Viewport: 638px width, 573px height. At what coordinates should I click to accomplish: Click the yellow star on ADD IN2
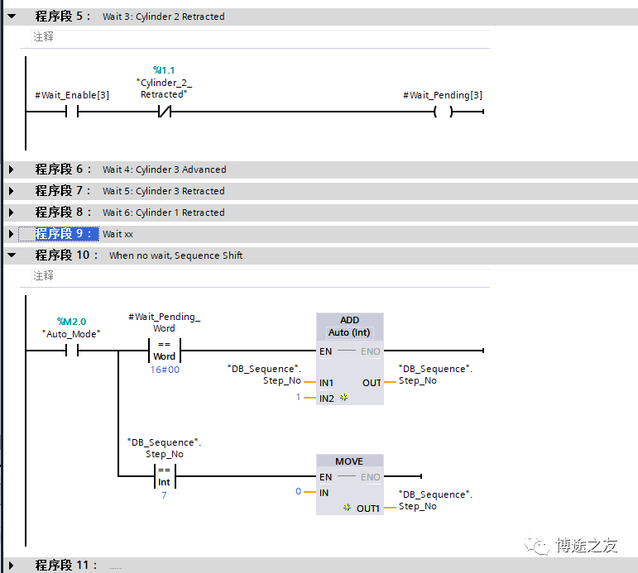click(x=343, y=398)
